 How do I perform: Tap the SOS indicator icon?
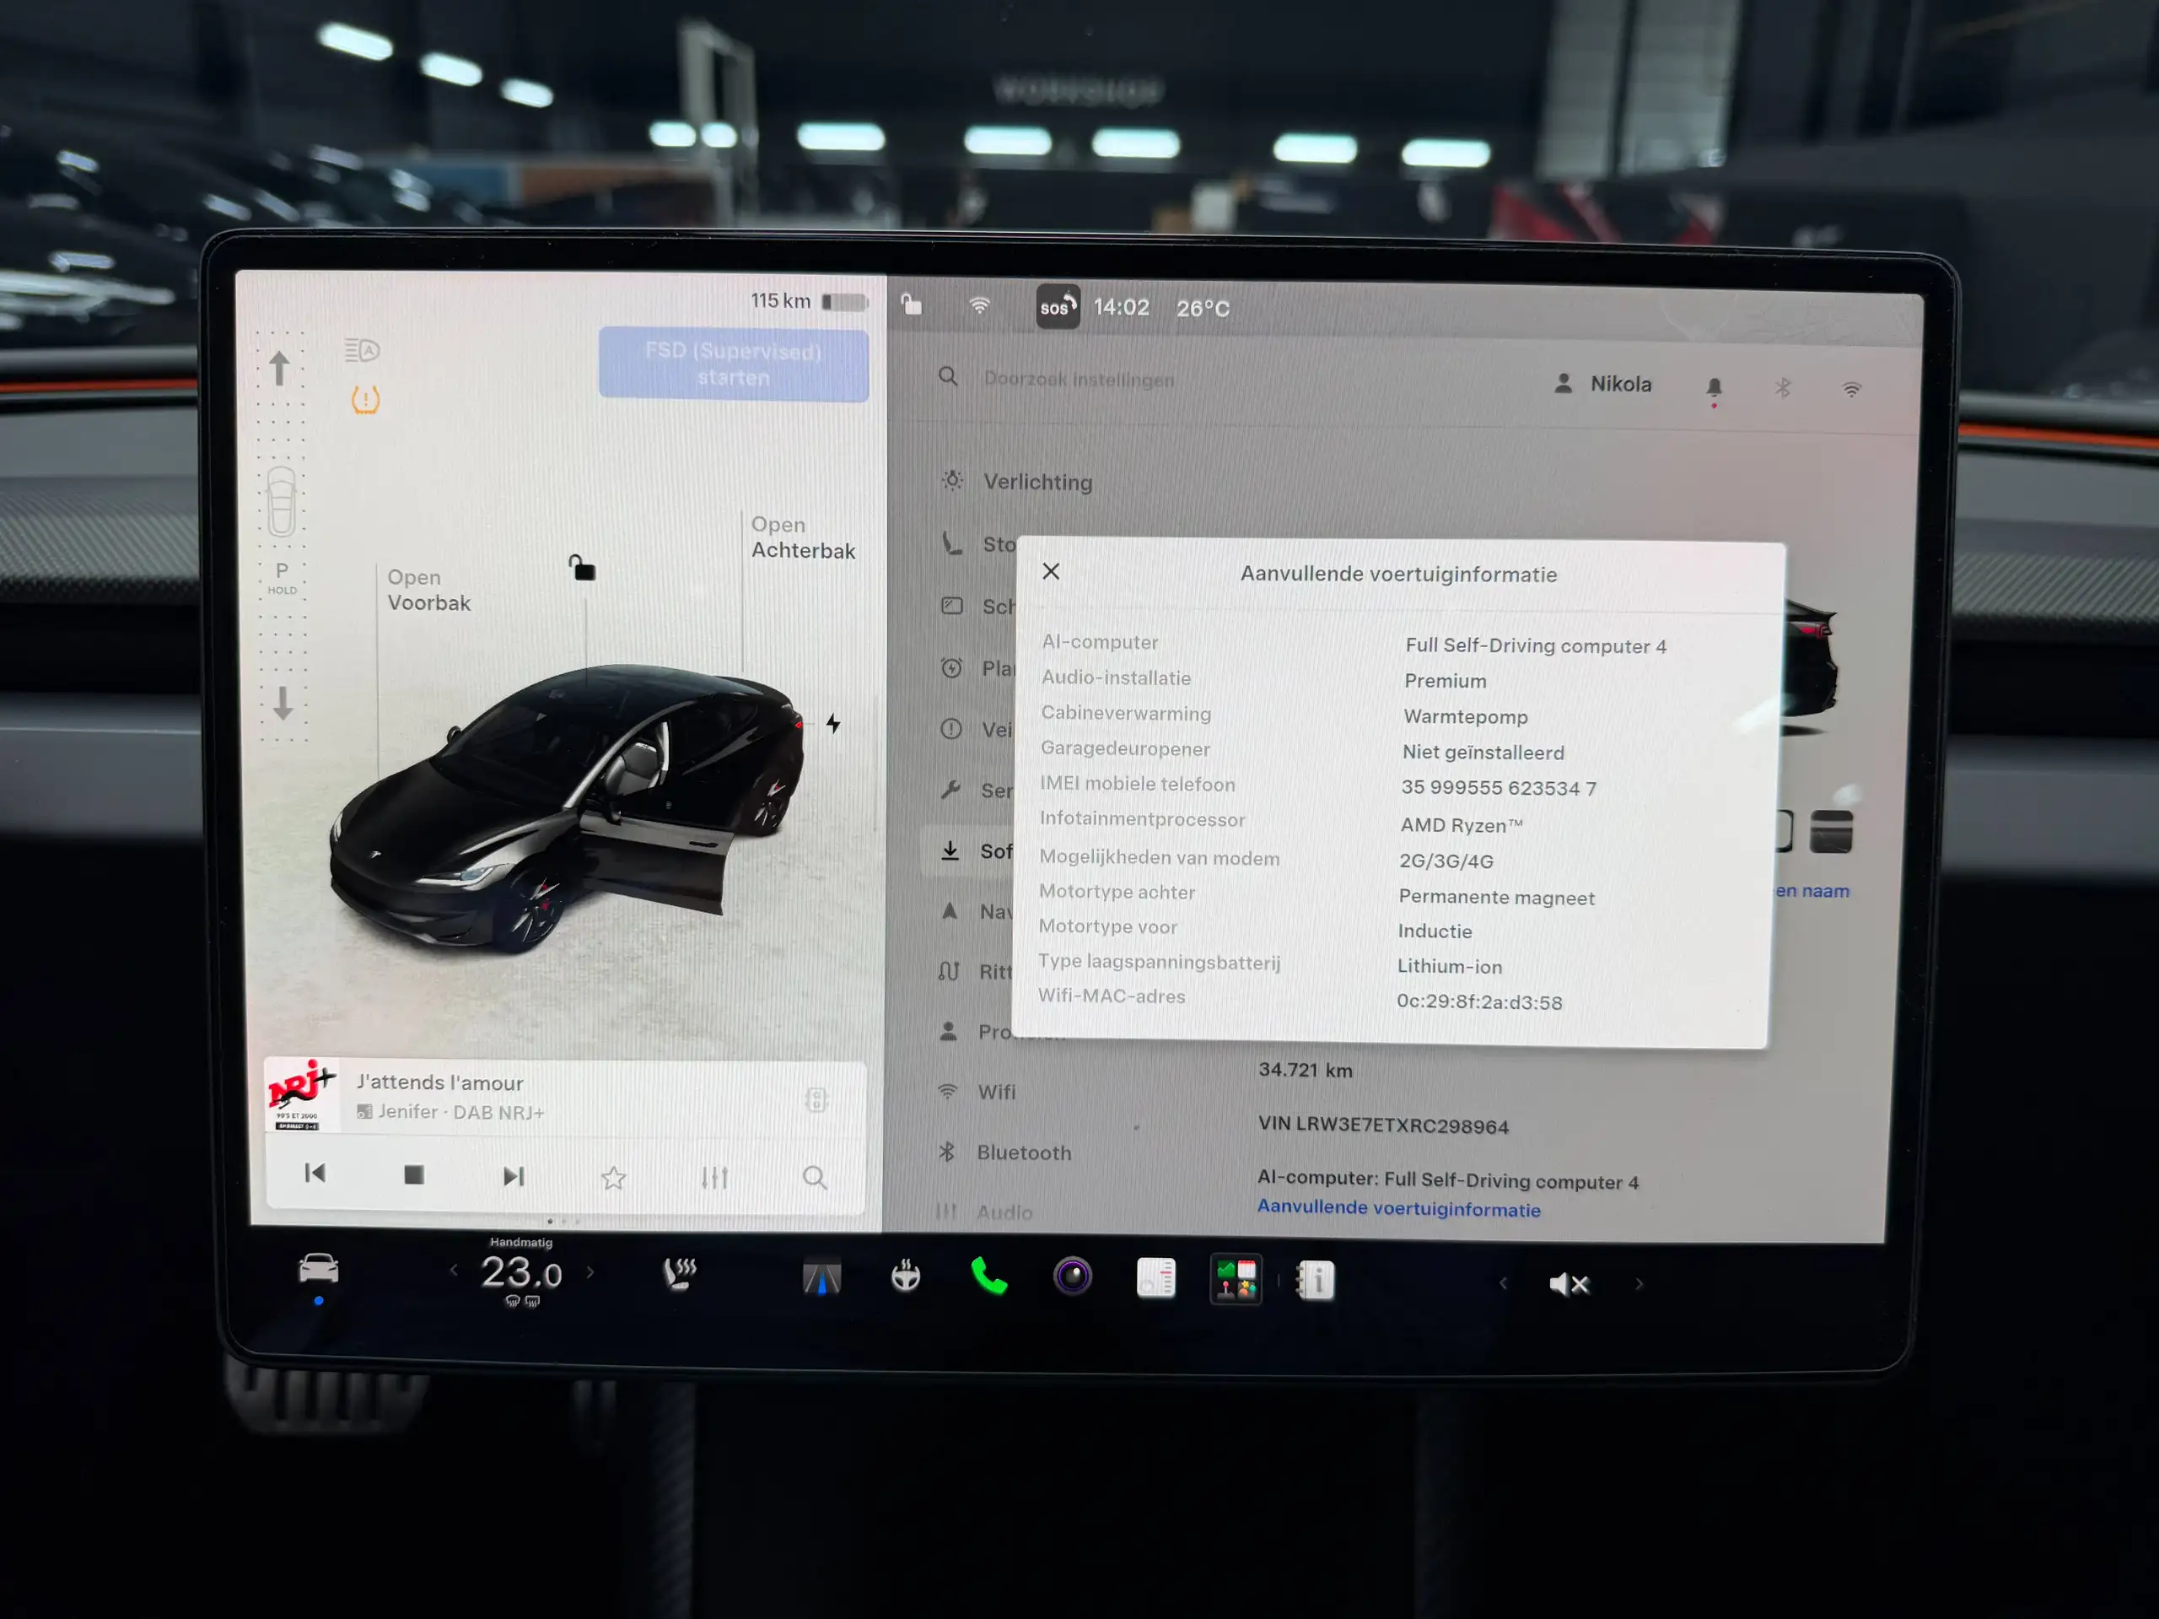click(1057, 306)
